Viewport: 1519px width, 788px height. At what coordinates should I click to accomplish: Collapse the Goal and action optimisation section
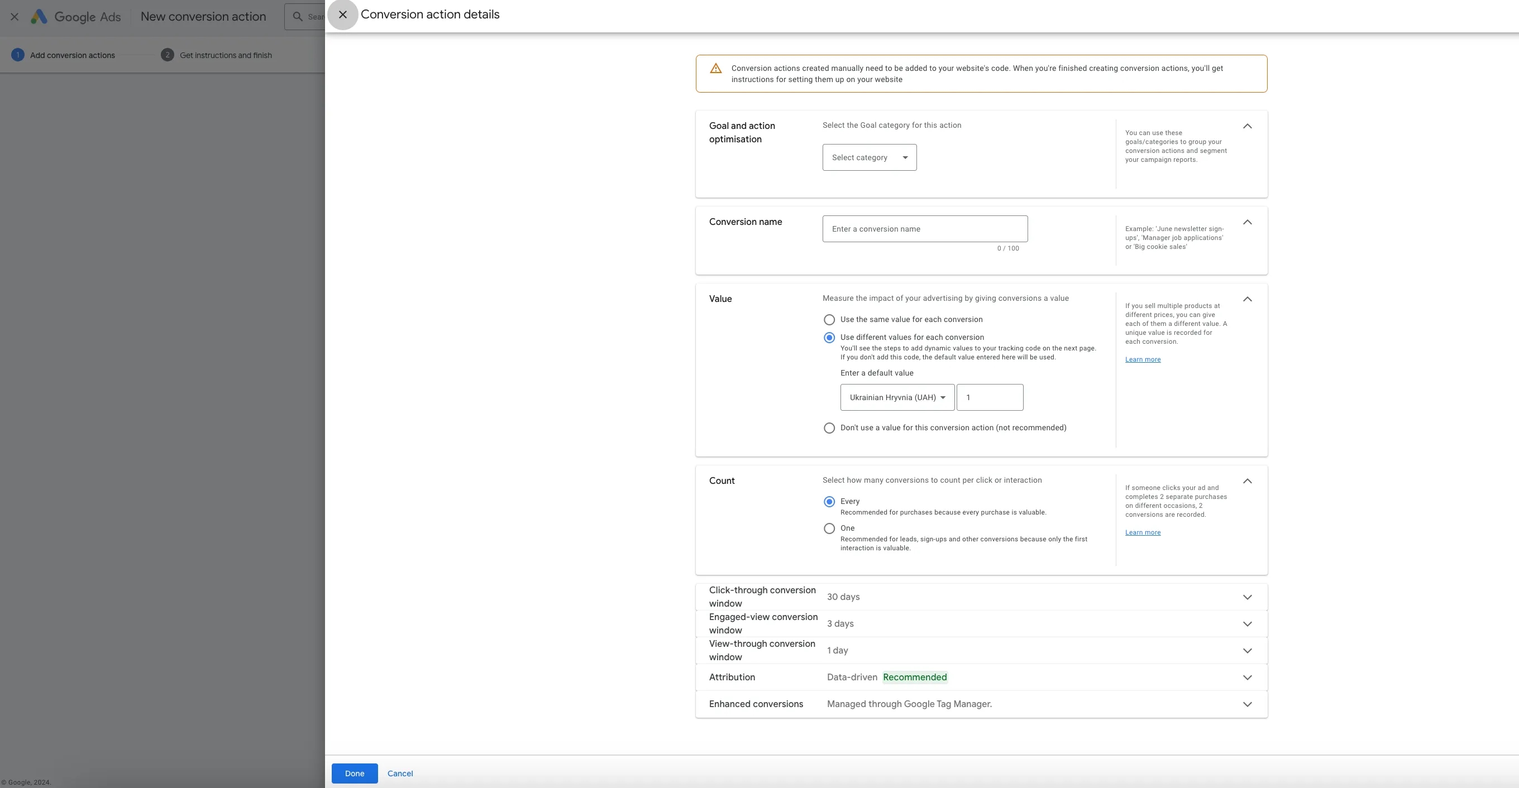tap(1247, 126)
